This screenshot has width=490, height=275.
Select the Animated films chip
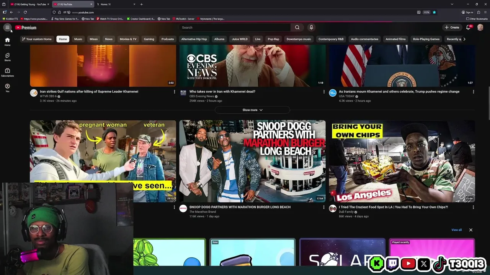(395, 39)
